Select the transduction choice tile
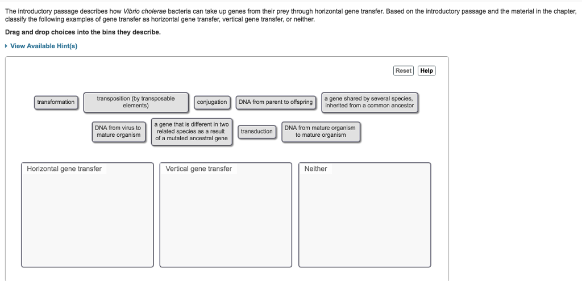 (x=257, y=132)
